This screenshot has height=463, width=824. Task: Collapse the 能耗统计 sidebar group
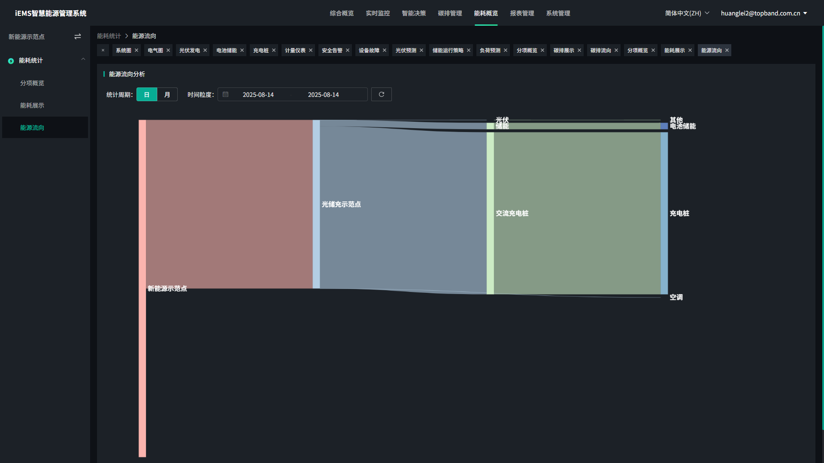(83, 60)
